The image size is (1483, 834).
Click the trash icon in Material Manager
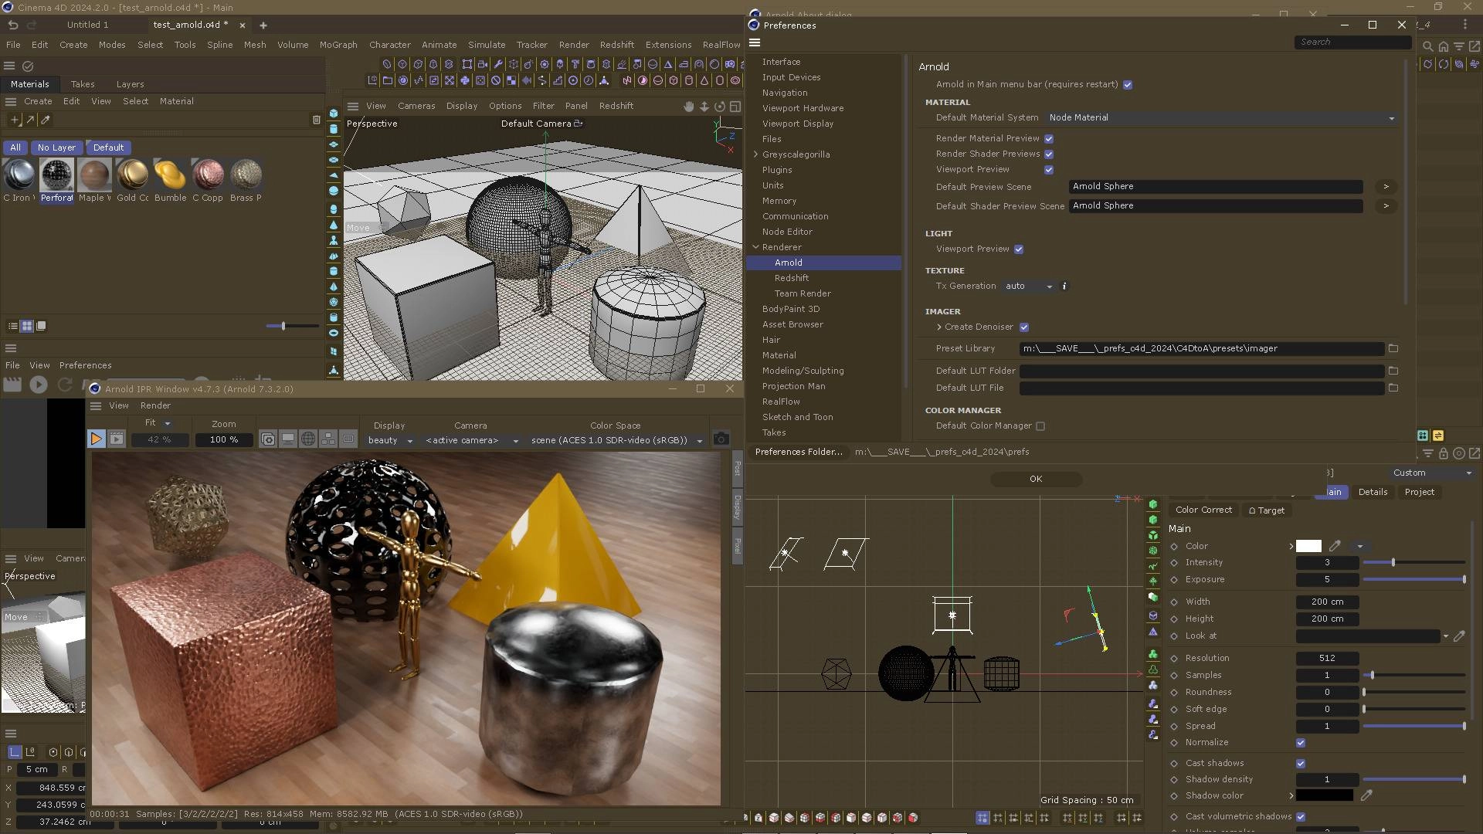tap(316, 120)
